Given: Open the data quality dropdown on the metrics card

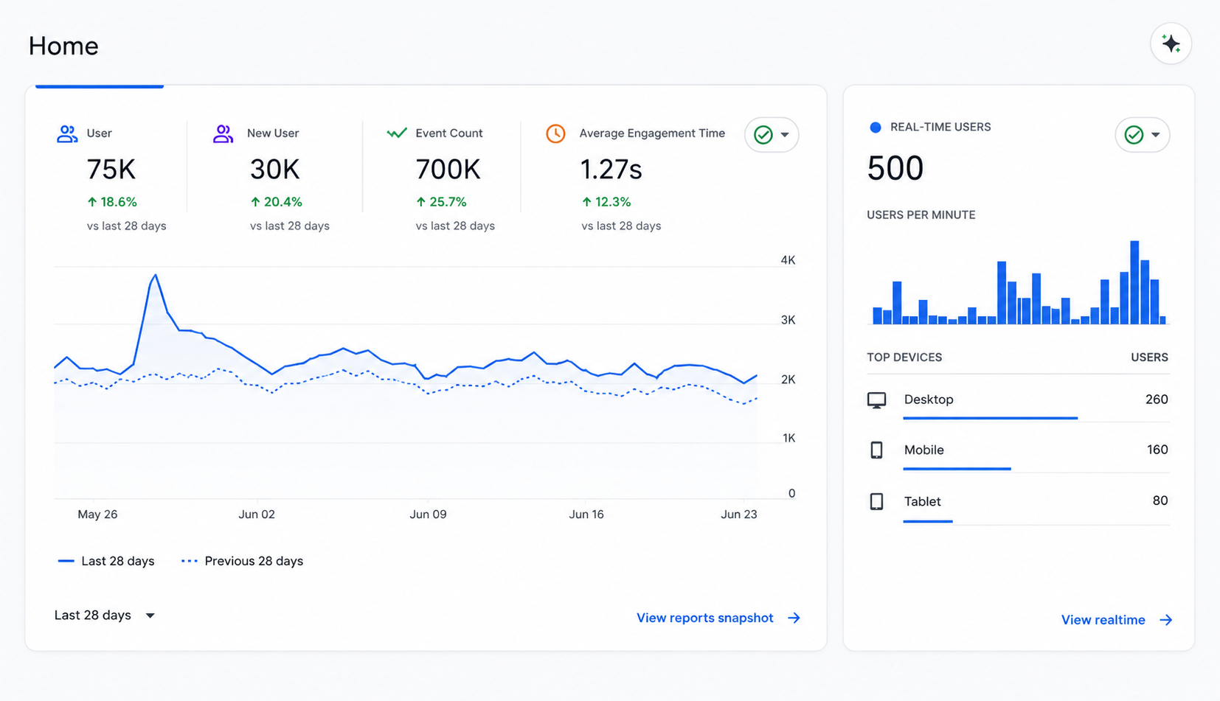Looking at the screenshot, I should pos(772,135).
